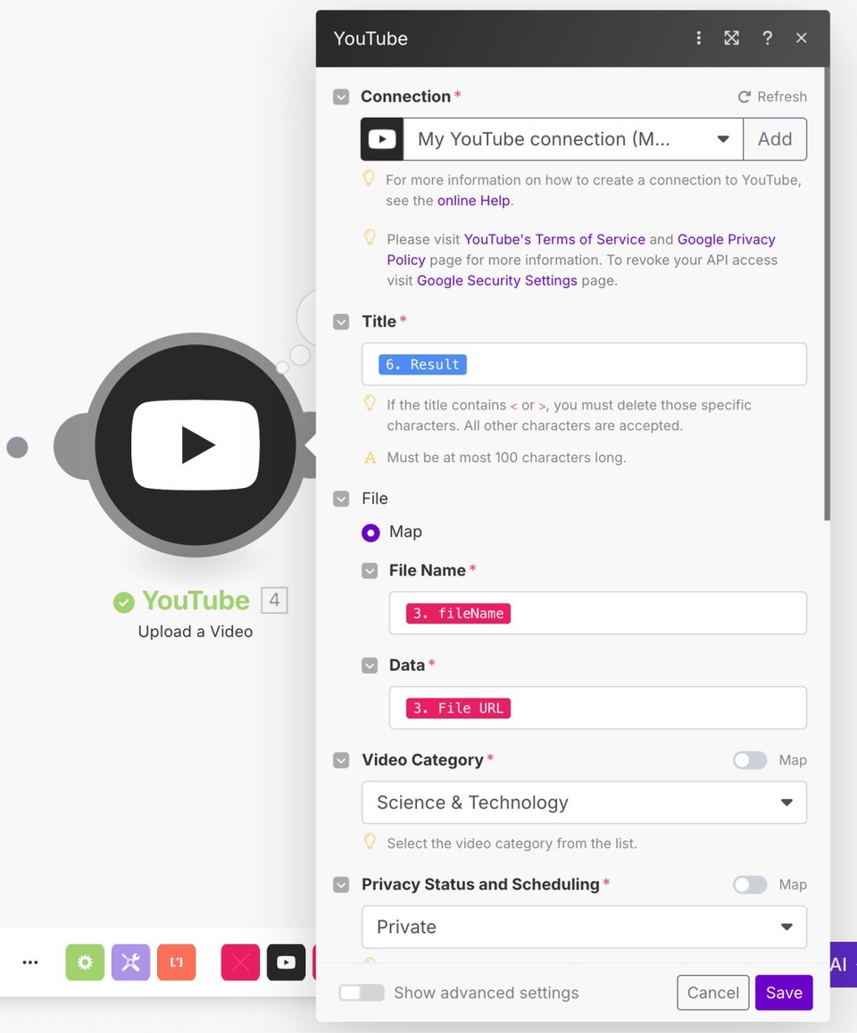
Task: Enable Show advanced settings toggle
Action: 362,993
